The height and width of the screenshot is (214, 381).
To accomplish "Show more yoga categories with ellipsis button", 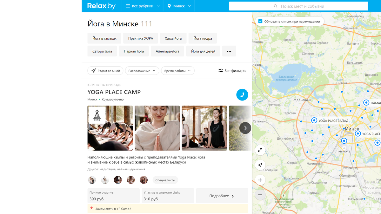I will (x=229, y=51).
